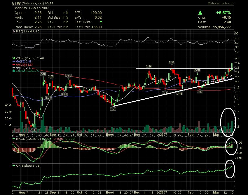Click the line icon beside RSI(14)
Image resolution: width=248 pixels, height=195 pixels.
(x=14, y=31)
